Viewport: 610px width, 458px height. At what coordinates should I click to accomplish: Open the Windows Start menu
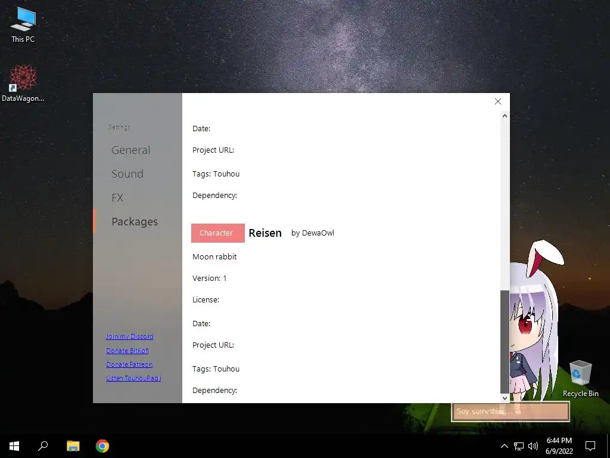click(14, 446)
